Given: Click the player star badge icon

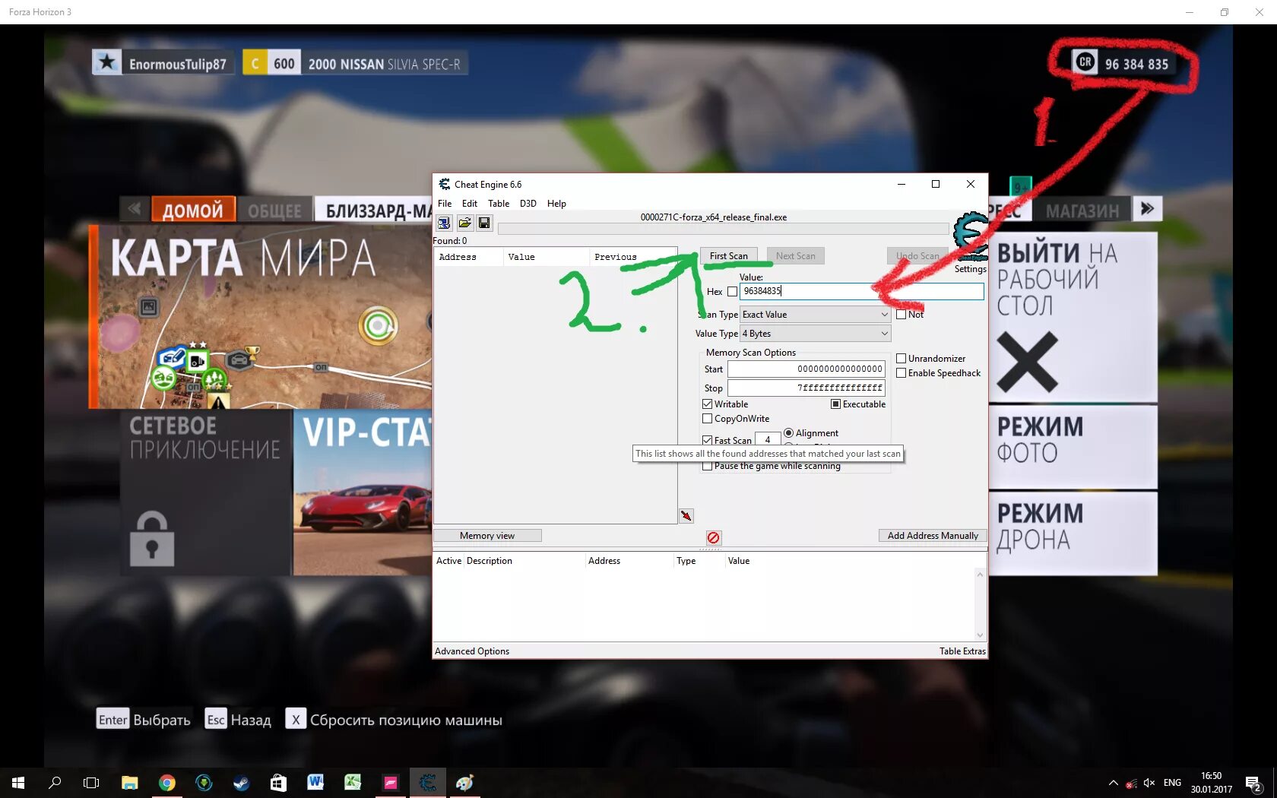Looking at the screenshot, I should (107, 62).
